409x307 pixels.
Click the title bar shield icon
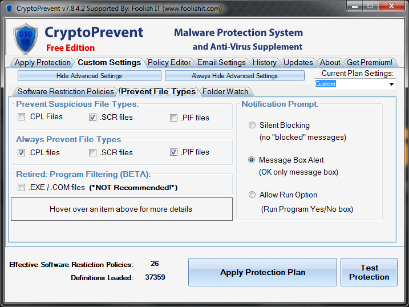click(x=9, y=9)
